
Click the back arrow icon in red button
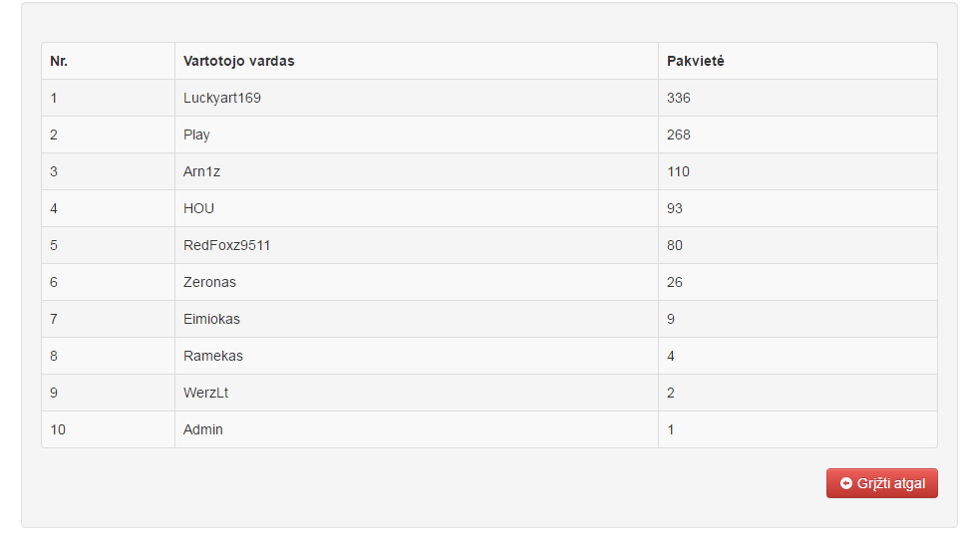click(845, 483)
